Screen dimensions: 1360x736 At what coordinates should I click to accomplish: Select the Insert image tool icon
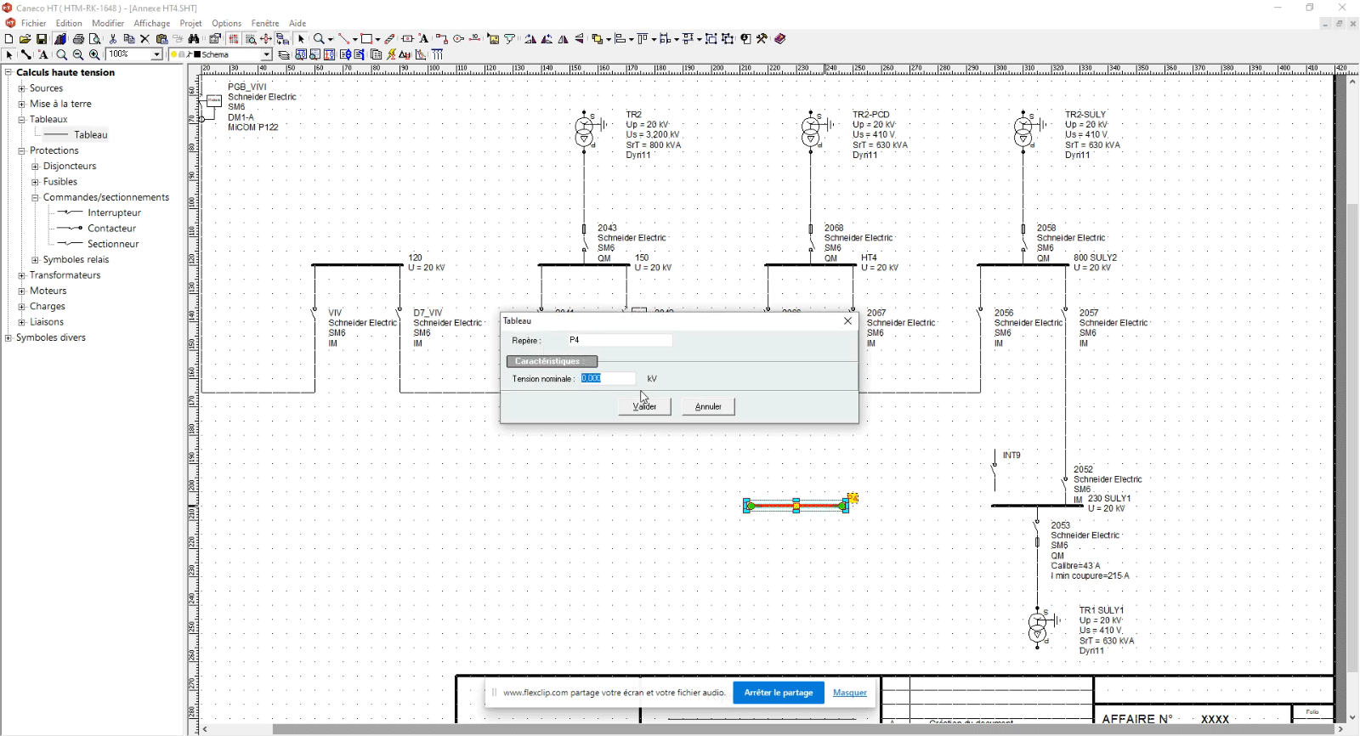coord(493,39)
